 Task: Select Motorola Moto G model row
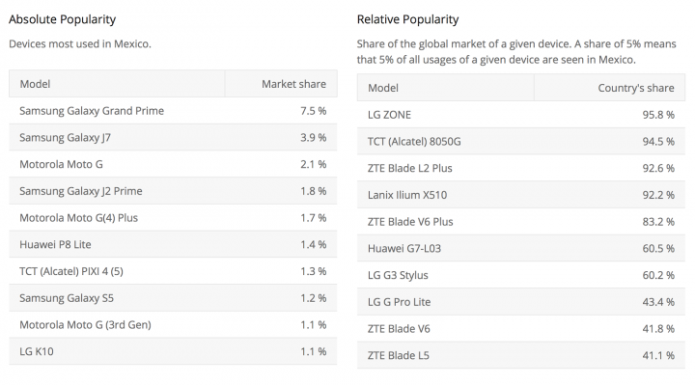[173, 164]
